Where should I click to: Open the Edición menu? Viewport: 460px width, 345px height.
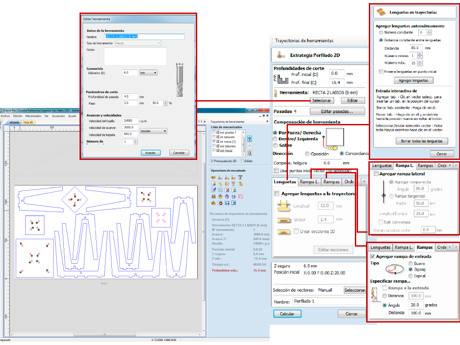(18, 116)
